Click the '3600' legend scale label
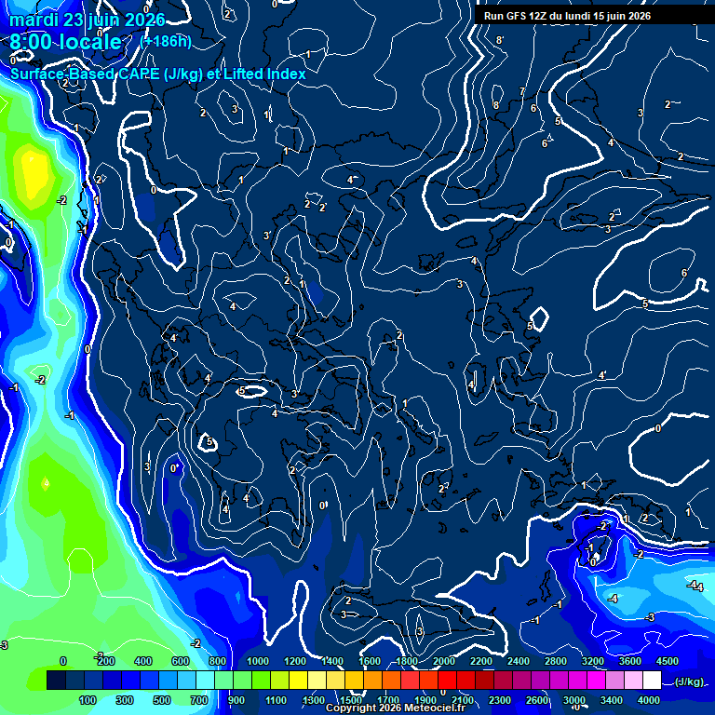Viewport: 715px width, 715px height. click(x=630, y=661)
